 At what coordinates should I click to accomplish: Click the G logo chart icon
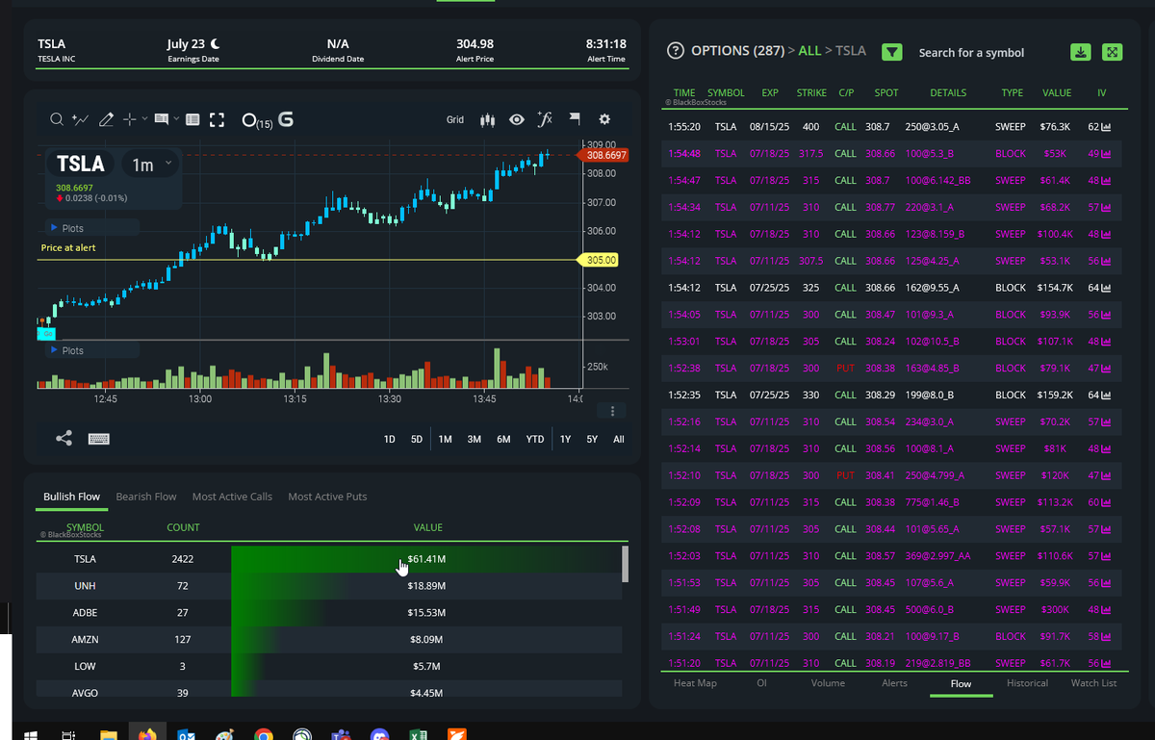[x=285, y=120]
